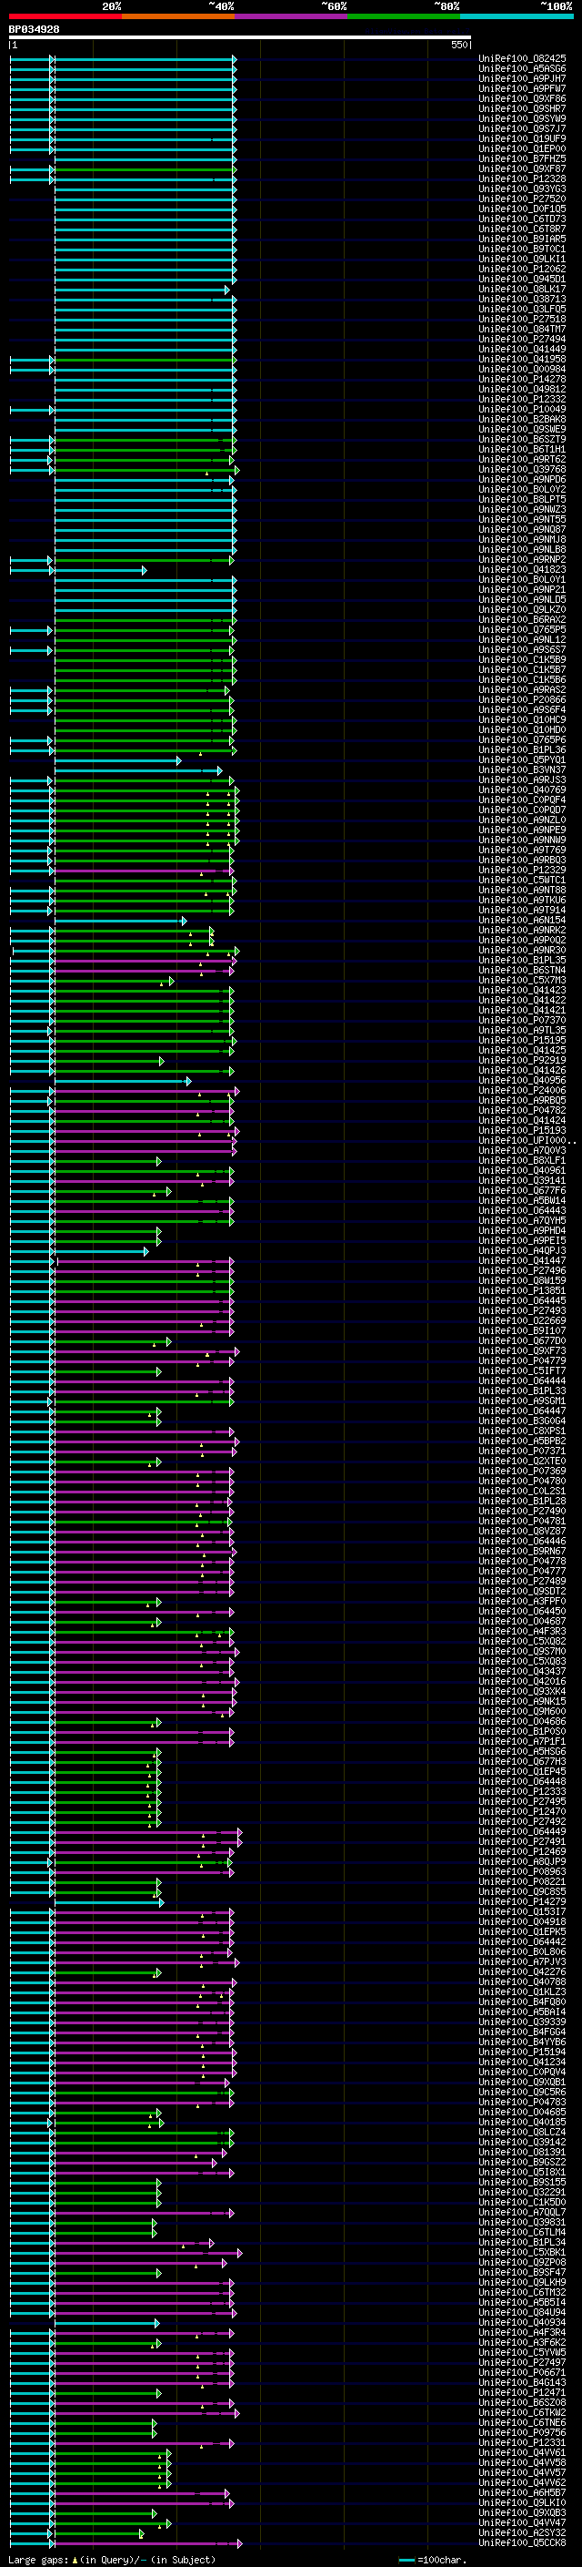This screenshot has height=2567, width=582.
Task: Click hit label UniRef100_B8XLF1
Action: coord(522,1160)
